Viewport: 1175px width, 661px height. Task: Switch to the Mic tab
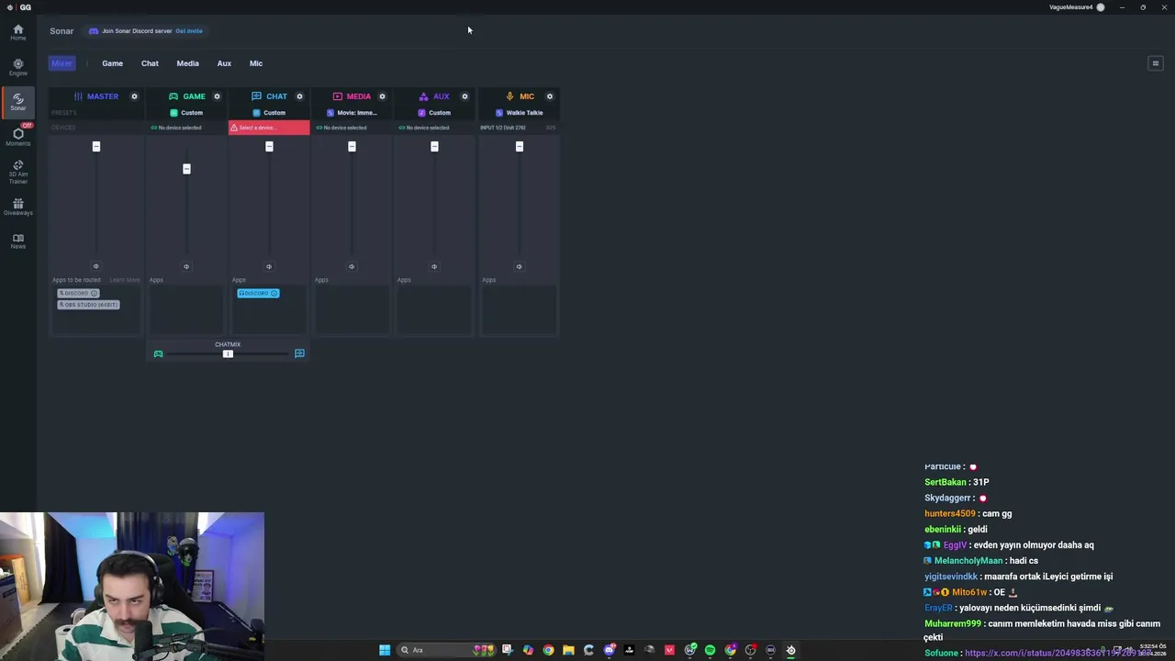pyautogui.click(x=256, y=63)
